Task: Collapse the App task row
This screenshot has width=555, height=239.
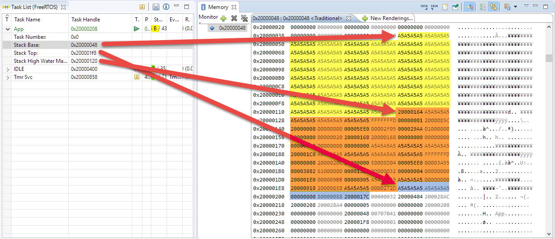Action: coord(7,29)
